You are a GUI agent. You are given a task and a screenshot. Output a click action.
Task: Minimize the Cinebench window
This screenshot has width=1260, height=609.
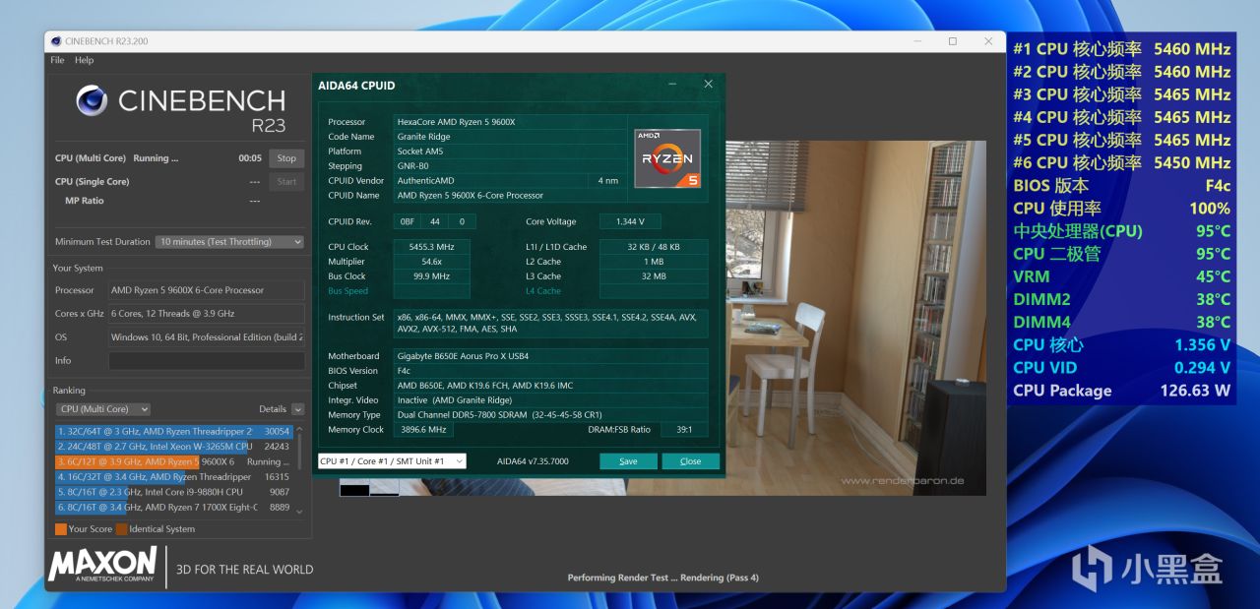click(916, 41)
